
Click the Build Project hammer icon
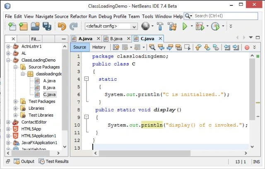tap(160, 26)
